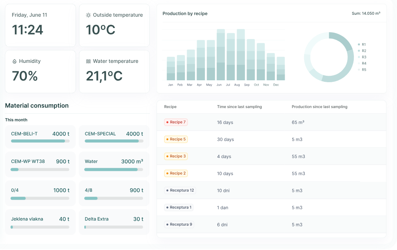
Task: Click the sun icon beside Outside temperature
Action: pos(88,15)
